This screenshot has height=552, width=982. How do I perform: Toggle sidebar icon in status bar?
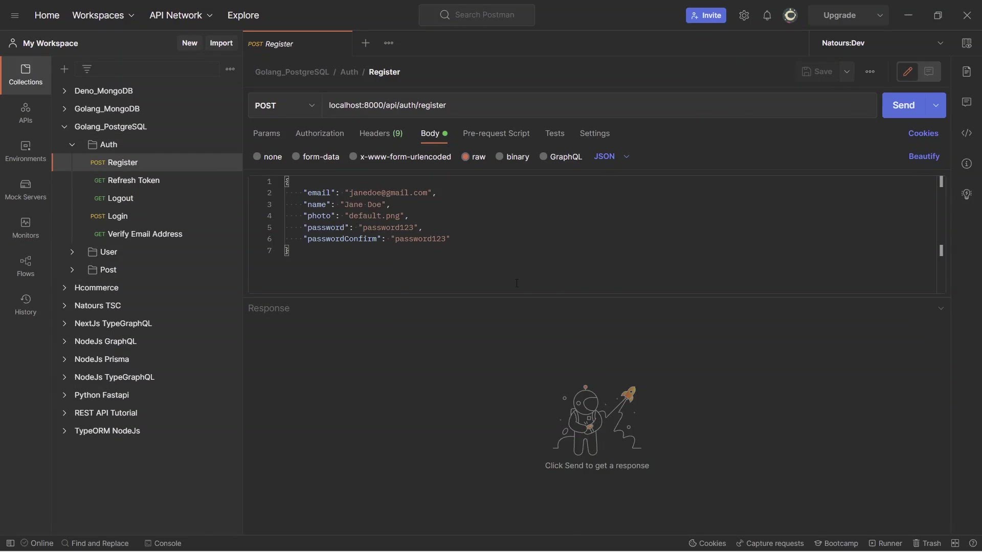pos(10,543)
